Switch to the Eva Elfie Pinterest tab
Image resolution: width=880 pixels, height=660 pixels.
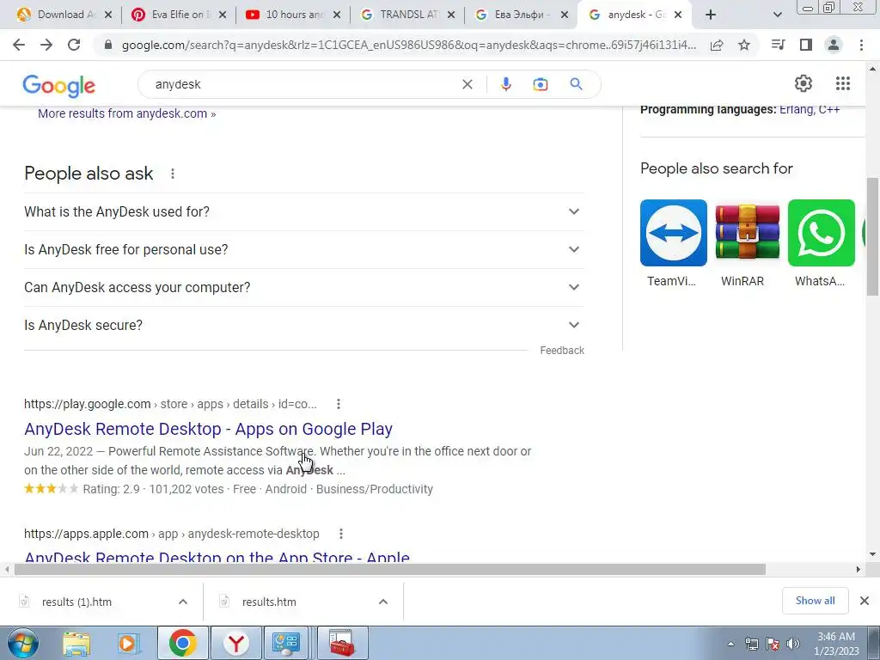[x=177, y=15]
